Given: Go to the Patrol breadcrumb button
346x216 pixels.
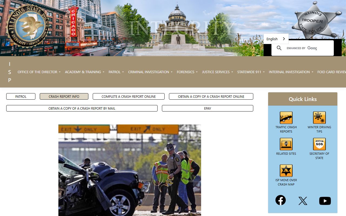Looking at the screenshot, I should click(x=21, y=96).
